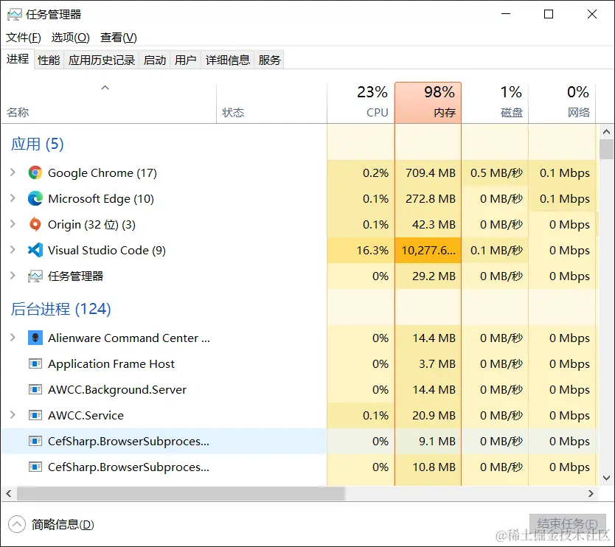Click the 任务管理器 process row icon
615x547 pixels.
click(35, 276)
